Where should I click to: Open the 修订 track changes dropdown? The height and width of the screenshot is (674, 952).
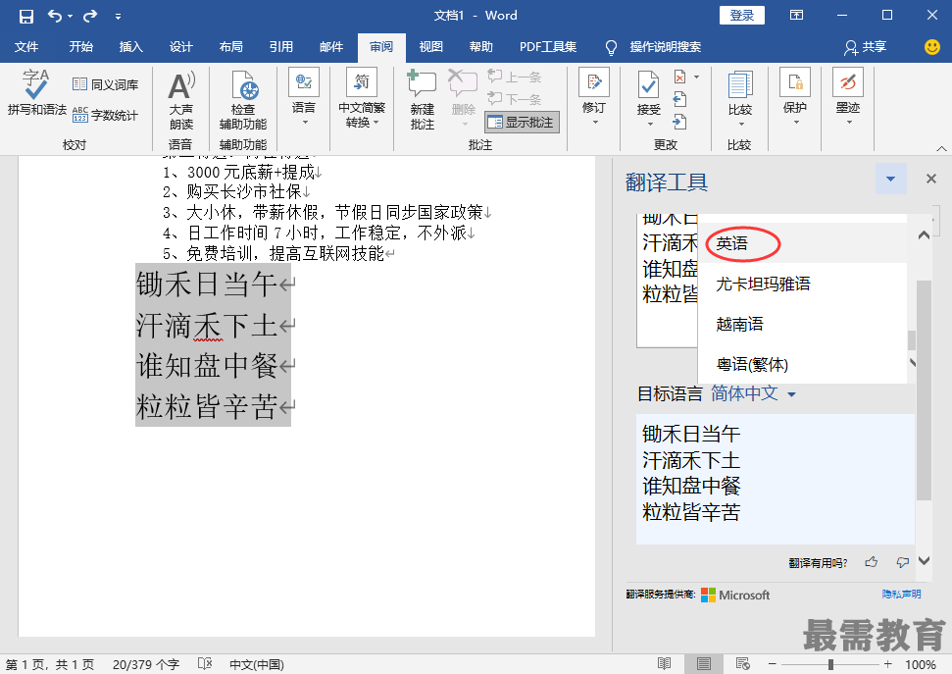coord(594,97)
